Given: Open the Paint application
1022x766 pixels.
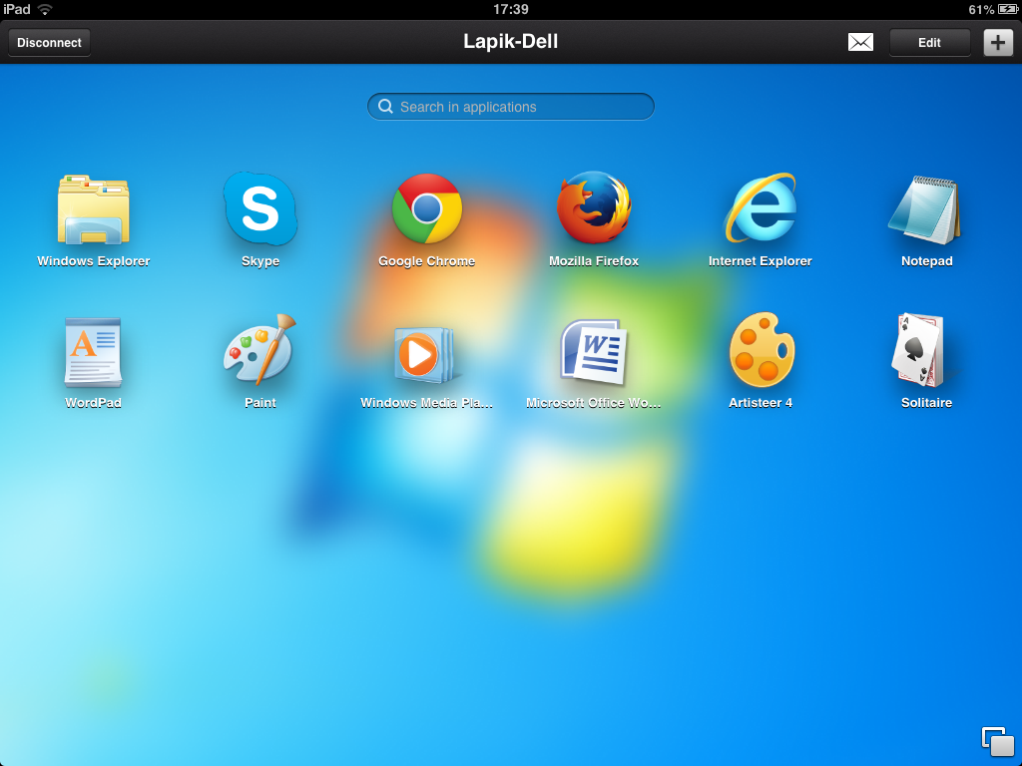Looking at the screenshot, I should (260, 352).
